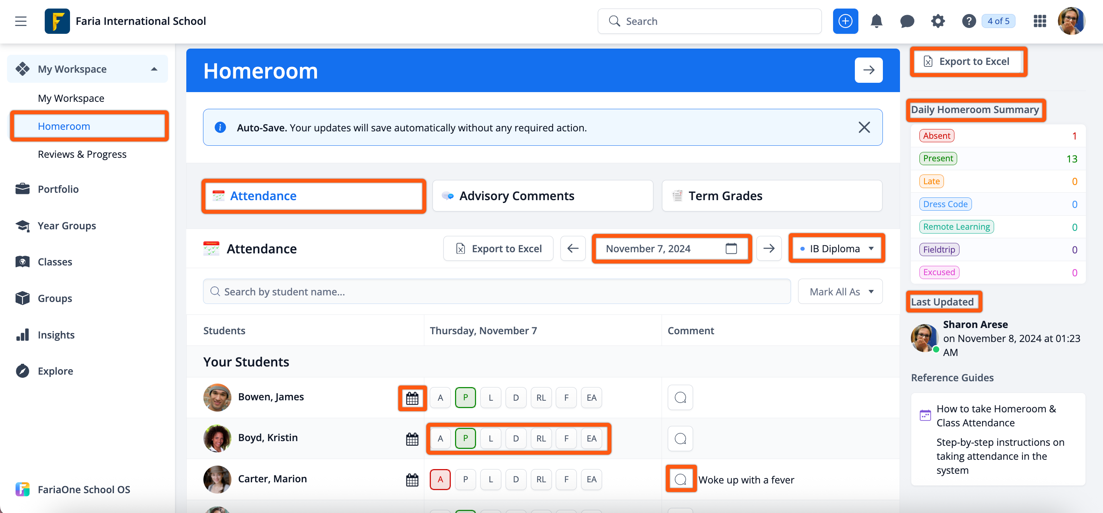Open the Mark All As dropdown
This screenshot has height=513, width=1103.
pos(840,292)
